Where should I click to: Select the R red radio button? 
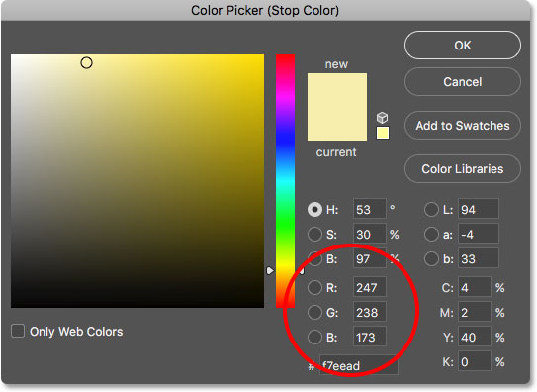(314, 287)
